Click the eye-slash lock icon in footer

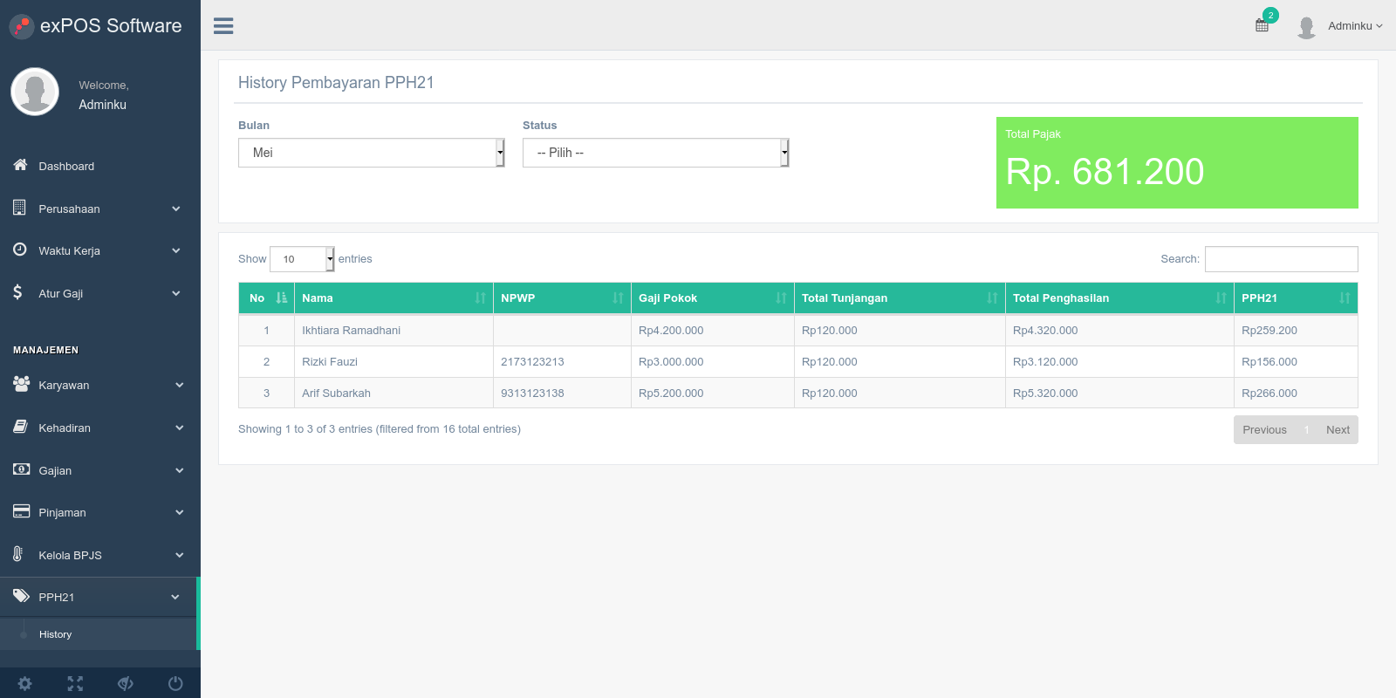(126, 683)
